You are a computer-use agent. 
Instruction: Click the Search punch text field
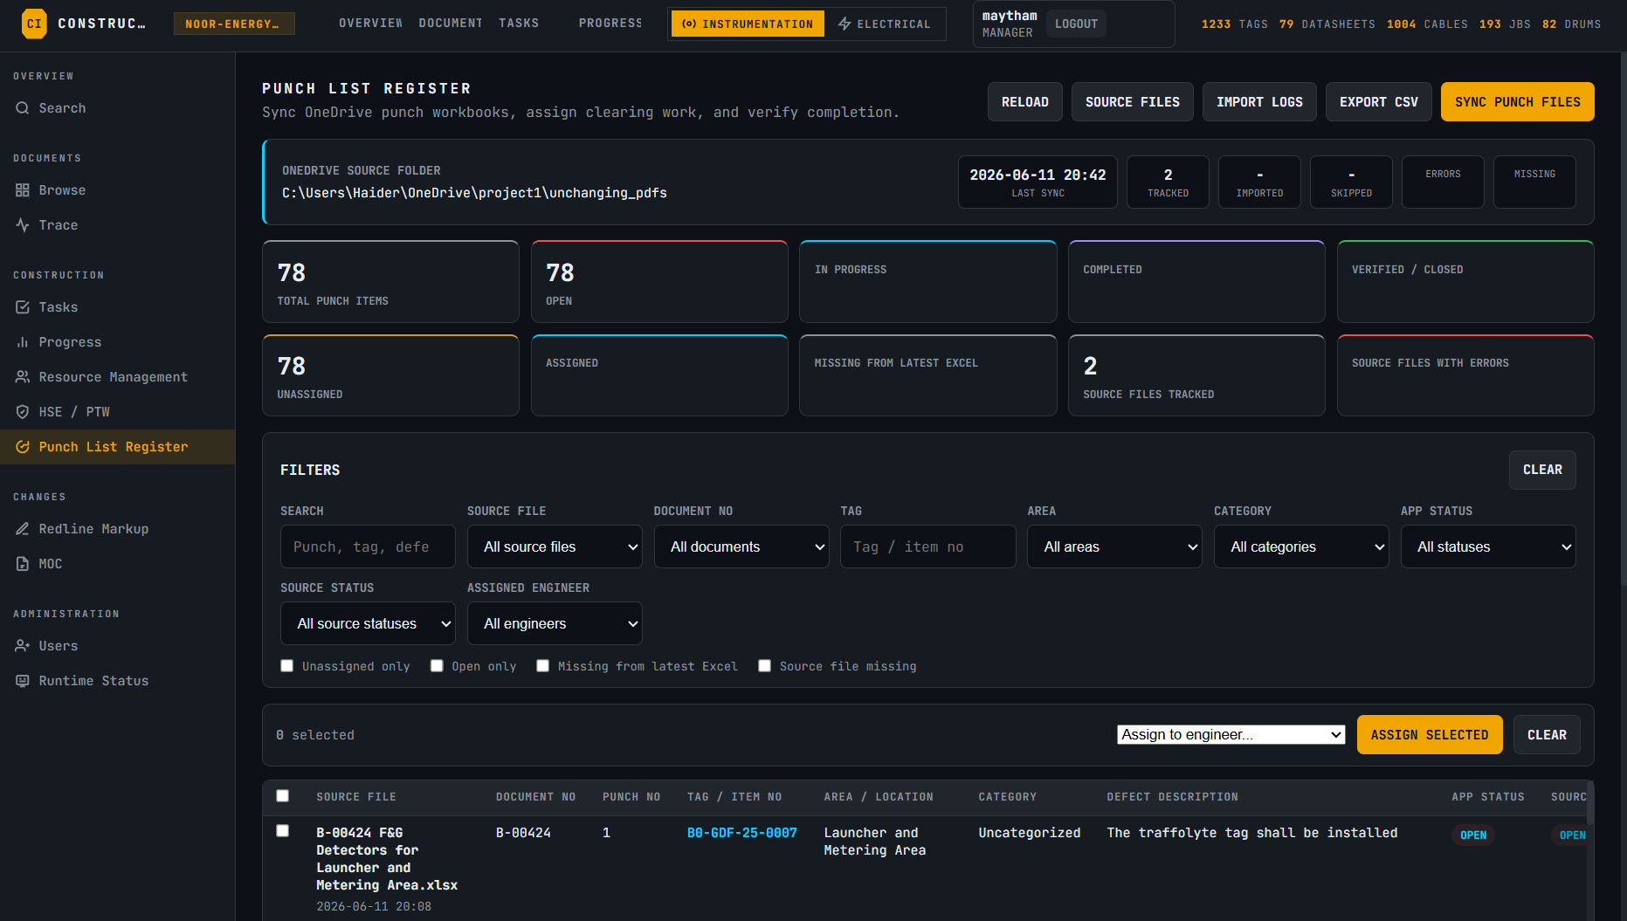(x=368, y=546)
